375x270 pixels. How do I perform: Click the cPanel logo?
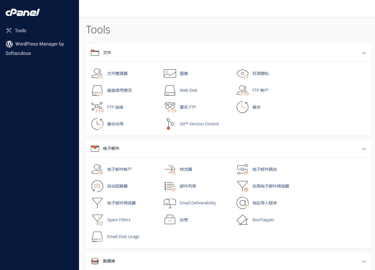click(x=23, y=12)
